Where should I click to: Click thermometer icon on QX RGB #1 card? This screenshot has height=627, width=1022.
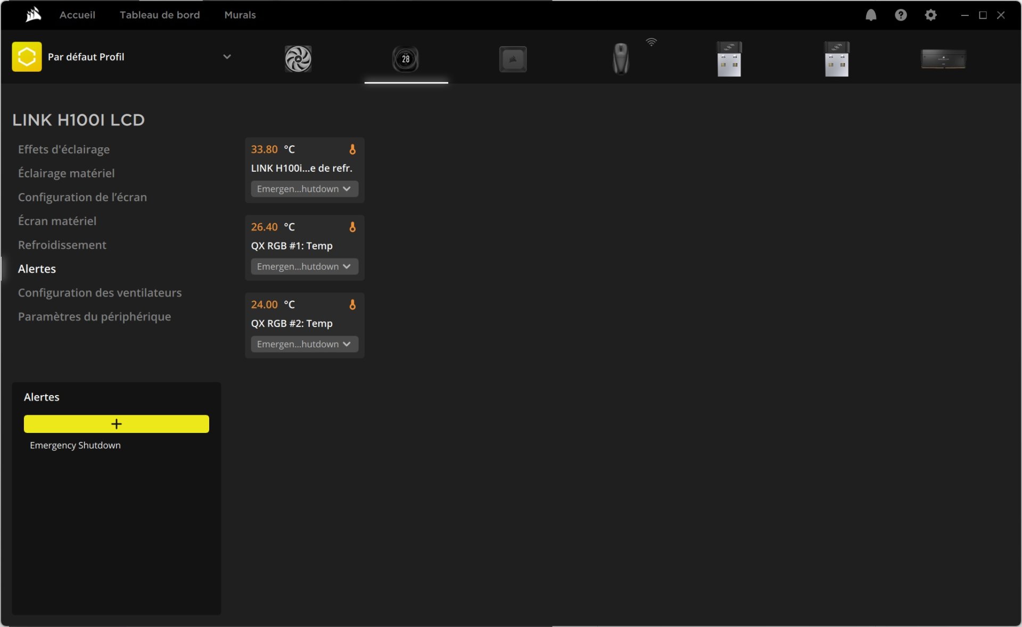352,227
